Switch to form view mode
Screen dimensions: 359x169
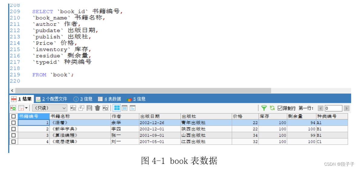tap(124, 108)
